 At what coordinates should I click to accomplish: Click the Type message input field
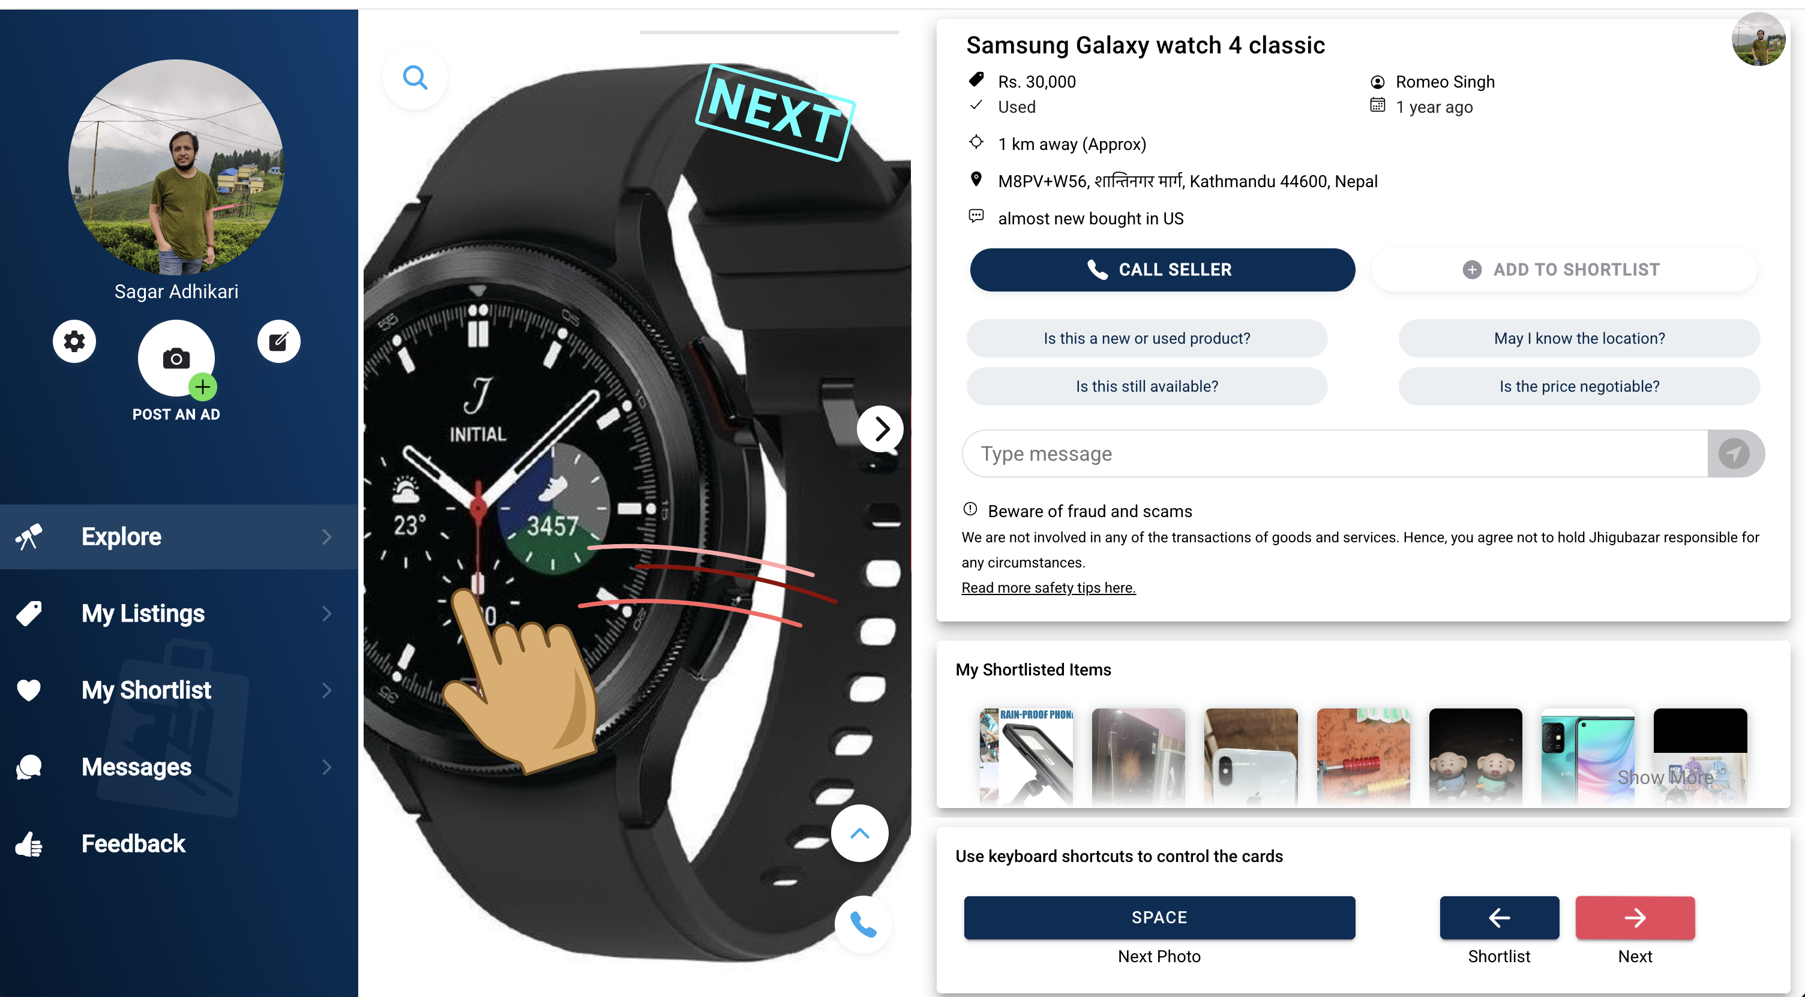1336,454
